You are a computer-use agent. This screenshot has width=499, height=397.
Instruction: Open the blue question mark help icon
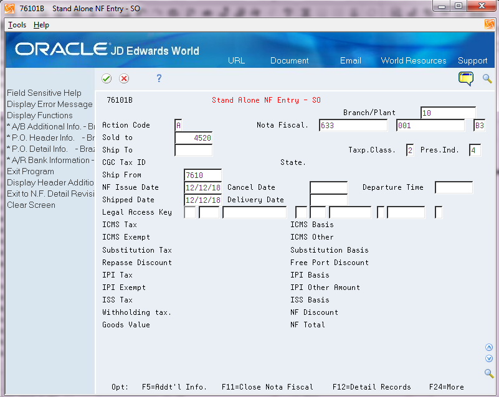pos(159,78)
